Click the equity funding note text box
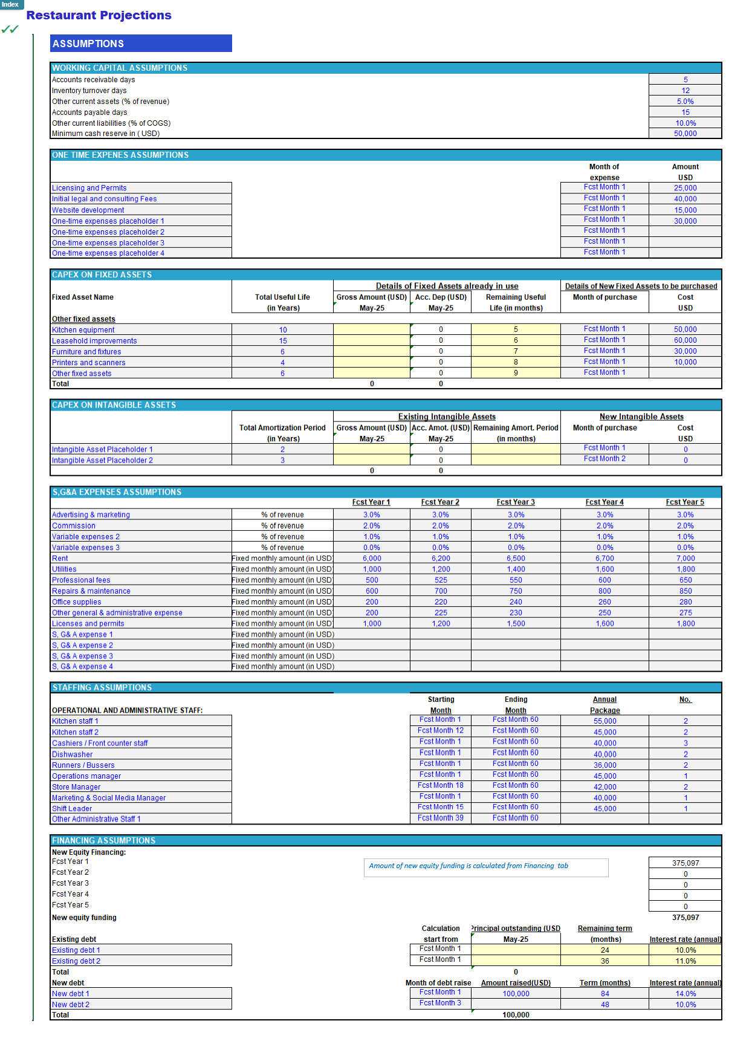 coord(486,867)
